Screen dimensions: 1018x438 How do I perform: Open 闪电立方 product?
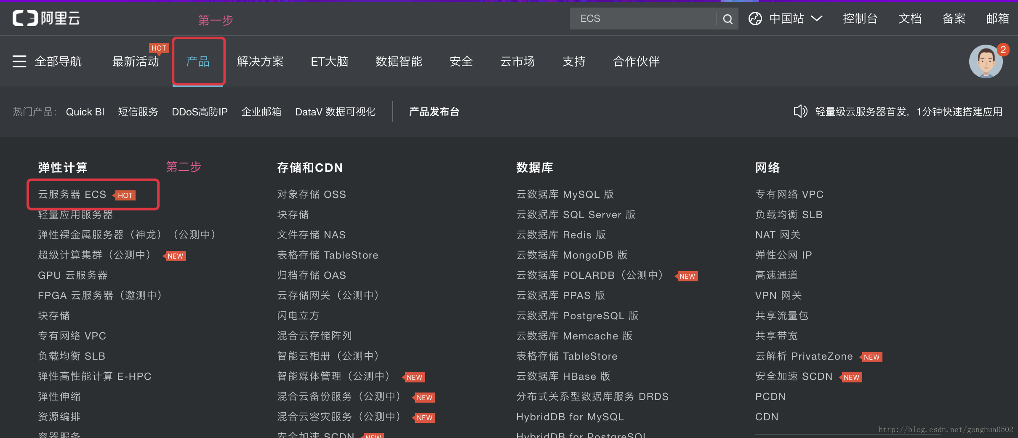[298, 315]
